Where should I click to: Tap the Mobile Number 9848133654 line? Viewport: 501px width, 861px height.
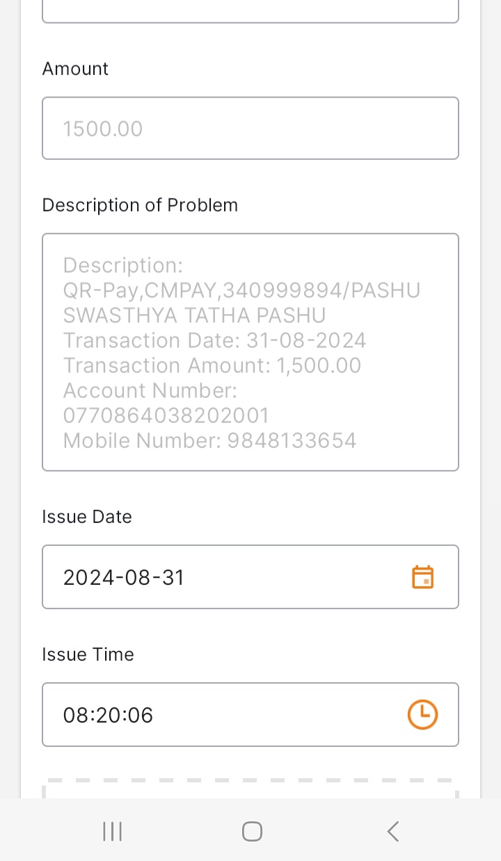click(x=209, y=440)
